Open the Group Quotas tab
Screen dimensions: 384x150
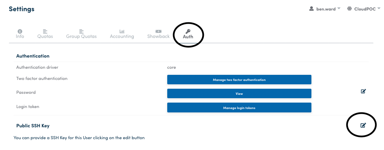81,36
